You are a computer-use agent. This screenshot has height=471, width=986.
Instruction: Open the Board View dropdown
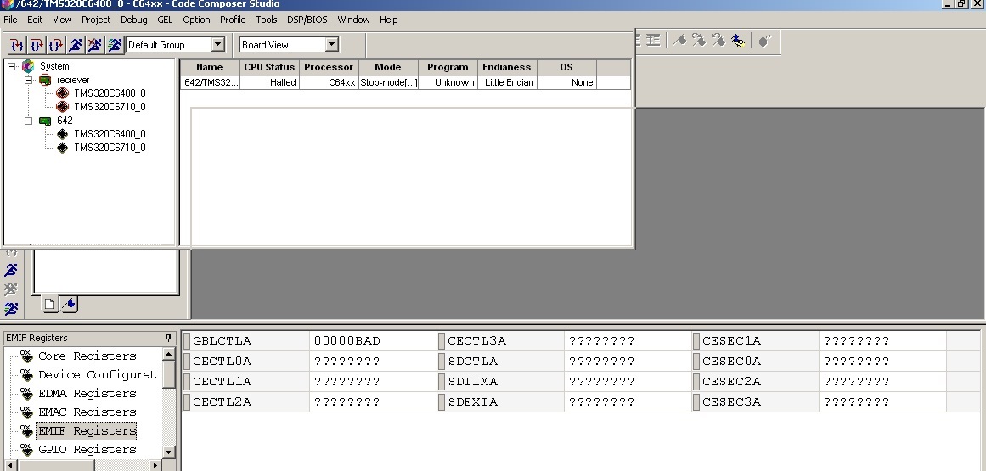332,45
